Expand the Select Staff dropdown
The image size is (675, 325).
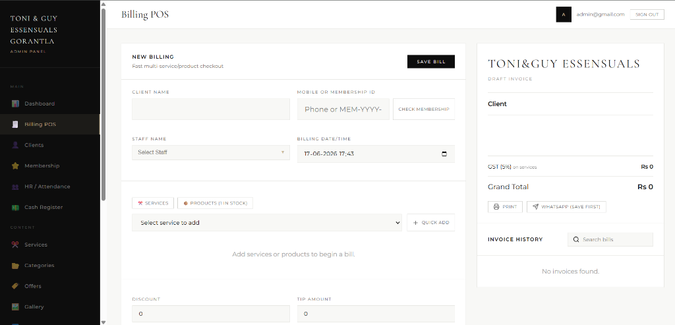point(211,152)
